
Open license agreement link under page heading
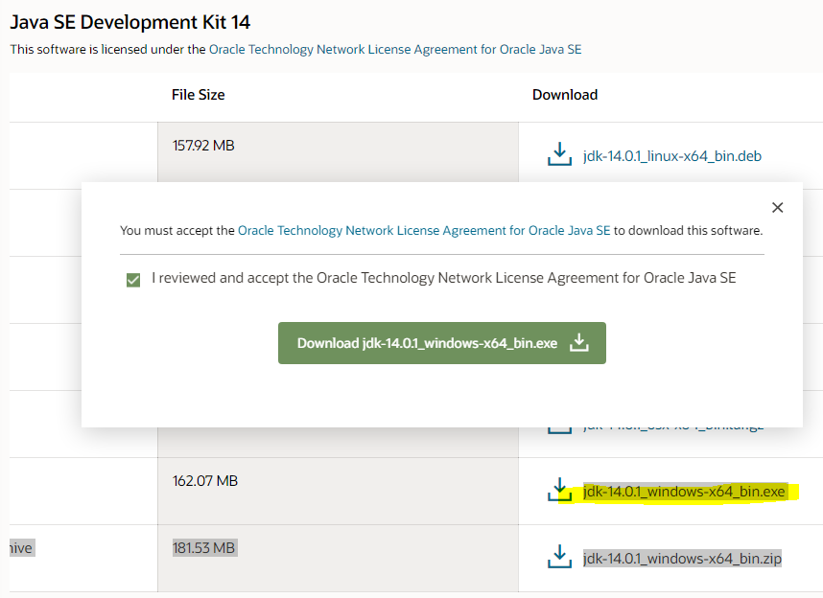click(395, 49)
